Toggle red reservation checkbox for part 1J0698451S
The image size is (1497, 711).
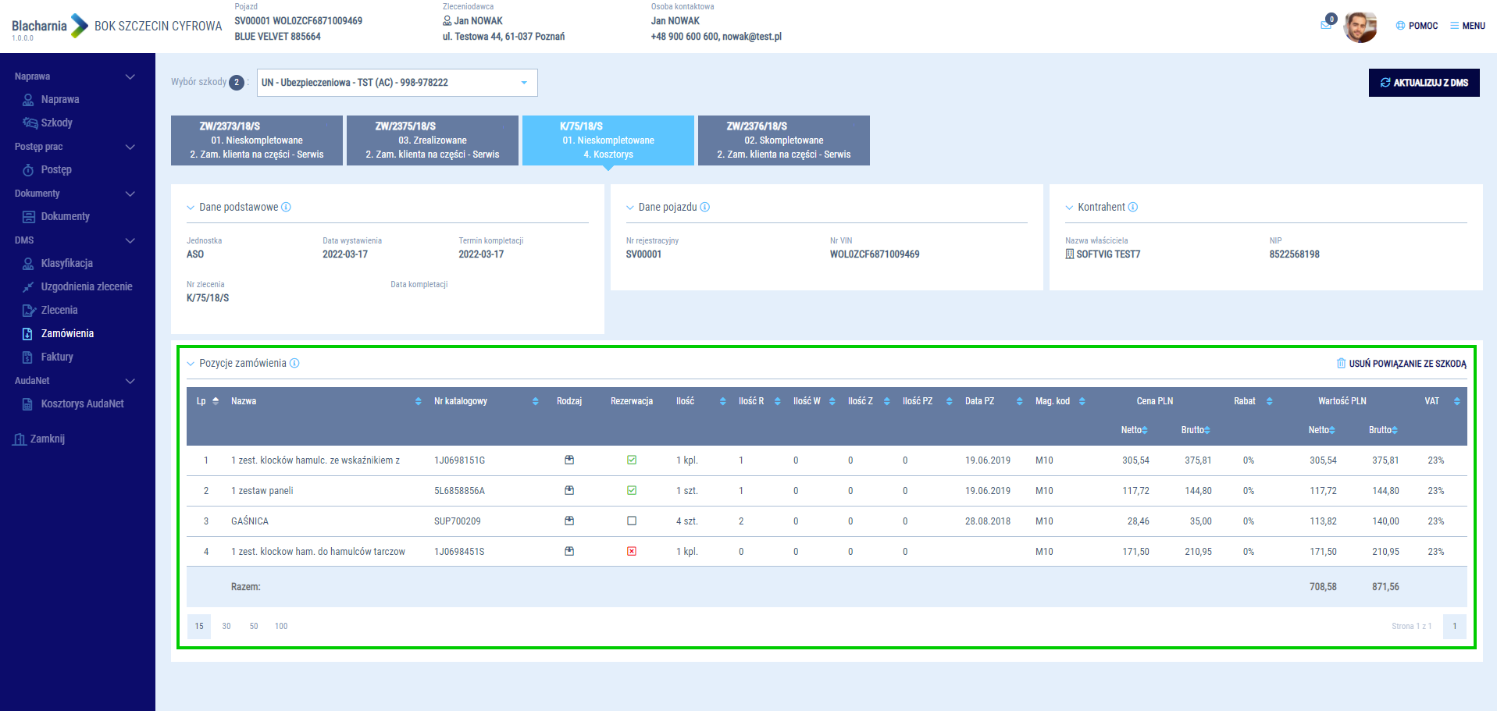point(632,552)
